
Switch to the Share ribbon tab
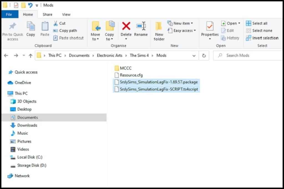(47, 14)
